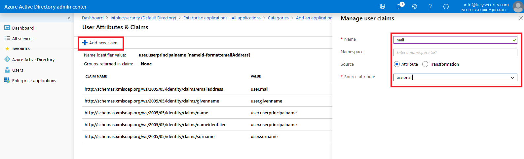This screenshot has height=159, width=524.
Task: Collapse the left sidebar with chevrons
Action: click(x=69, y=18)
